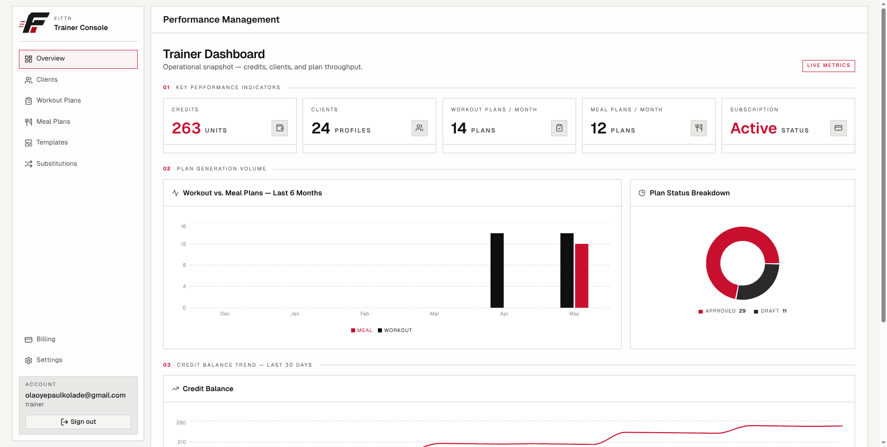Click the dark DRAFT legend swatch
Viewport: 887px width, 447px height.
(756, 312)
